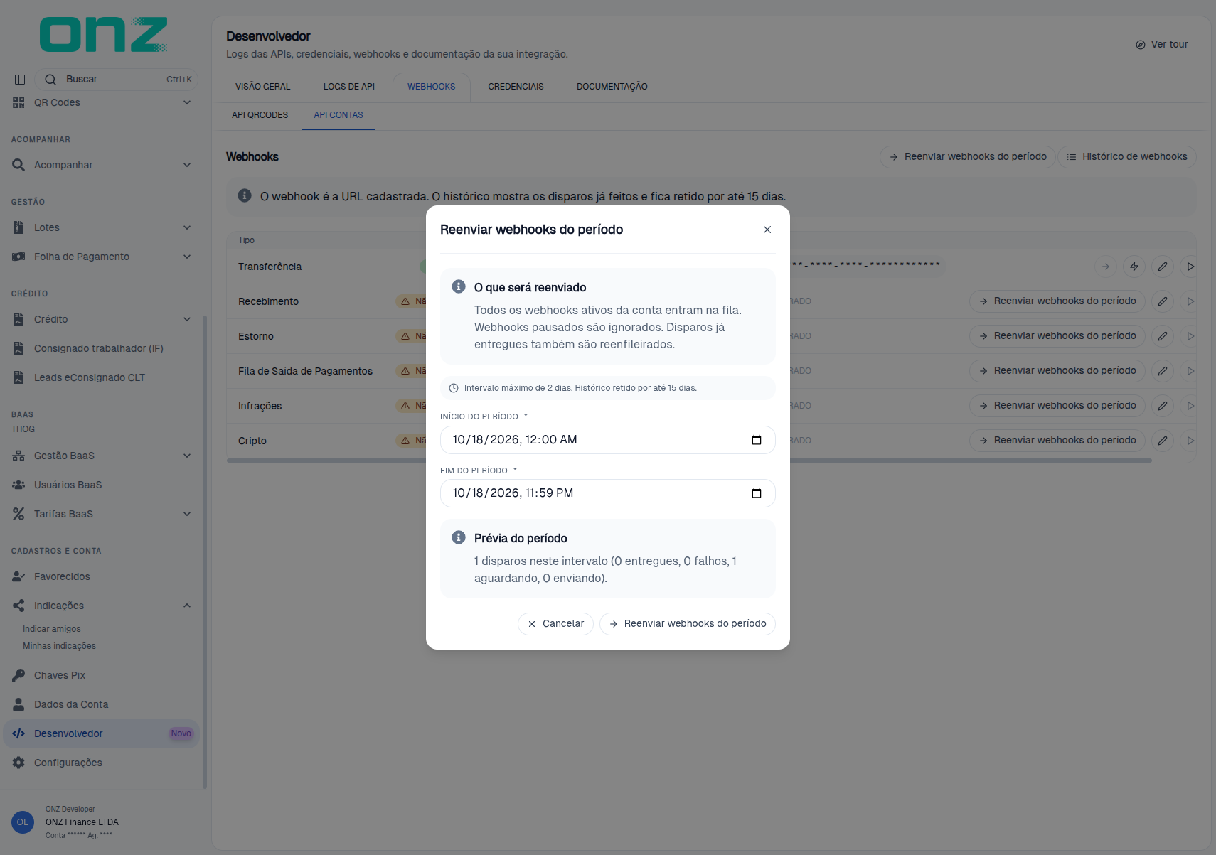Click Cancelar in the dialog
The height and width of the screenshot is (855, 1216).
[x=556, y=624]
